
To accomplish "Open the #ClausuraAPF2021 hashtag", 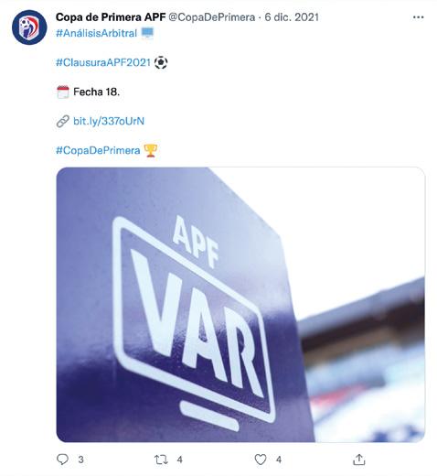I will (103, 62).
